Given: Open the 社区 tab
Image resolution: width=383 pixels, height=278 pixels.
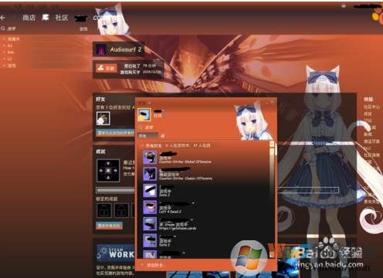Looking at the screenshot, I should 62,18.
